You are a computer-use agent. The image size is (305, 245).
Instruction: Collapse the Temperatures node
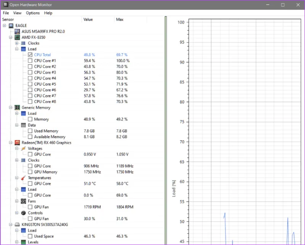coord(17,178)
